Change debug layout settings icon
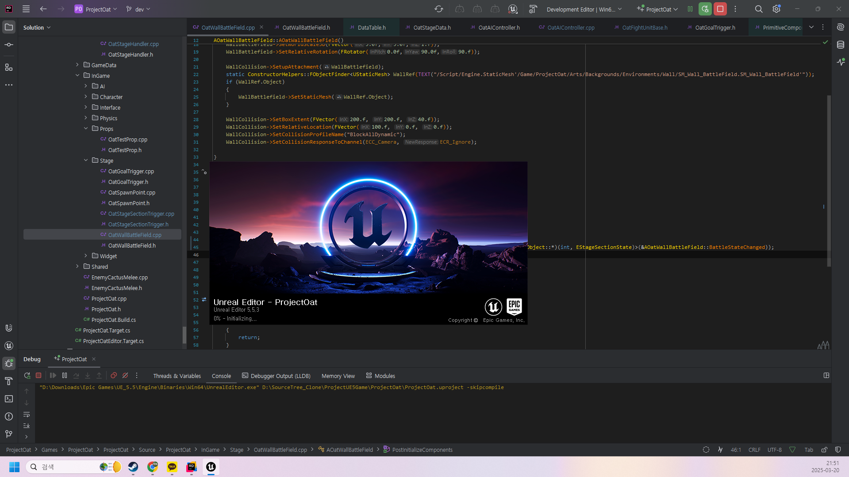The image size is (849, 477). click(826, 375)
